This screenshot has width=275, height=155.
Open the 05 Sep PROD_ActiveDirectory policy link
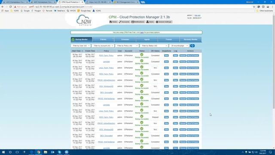pyautogui.click(x=106, y=80)
